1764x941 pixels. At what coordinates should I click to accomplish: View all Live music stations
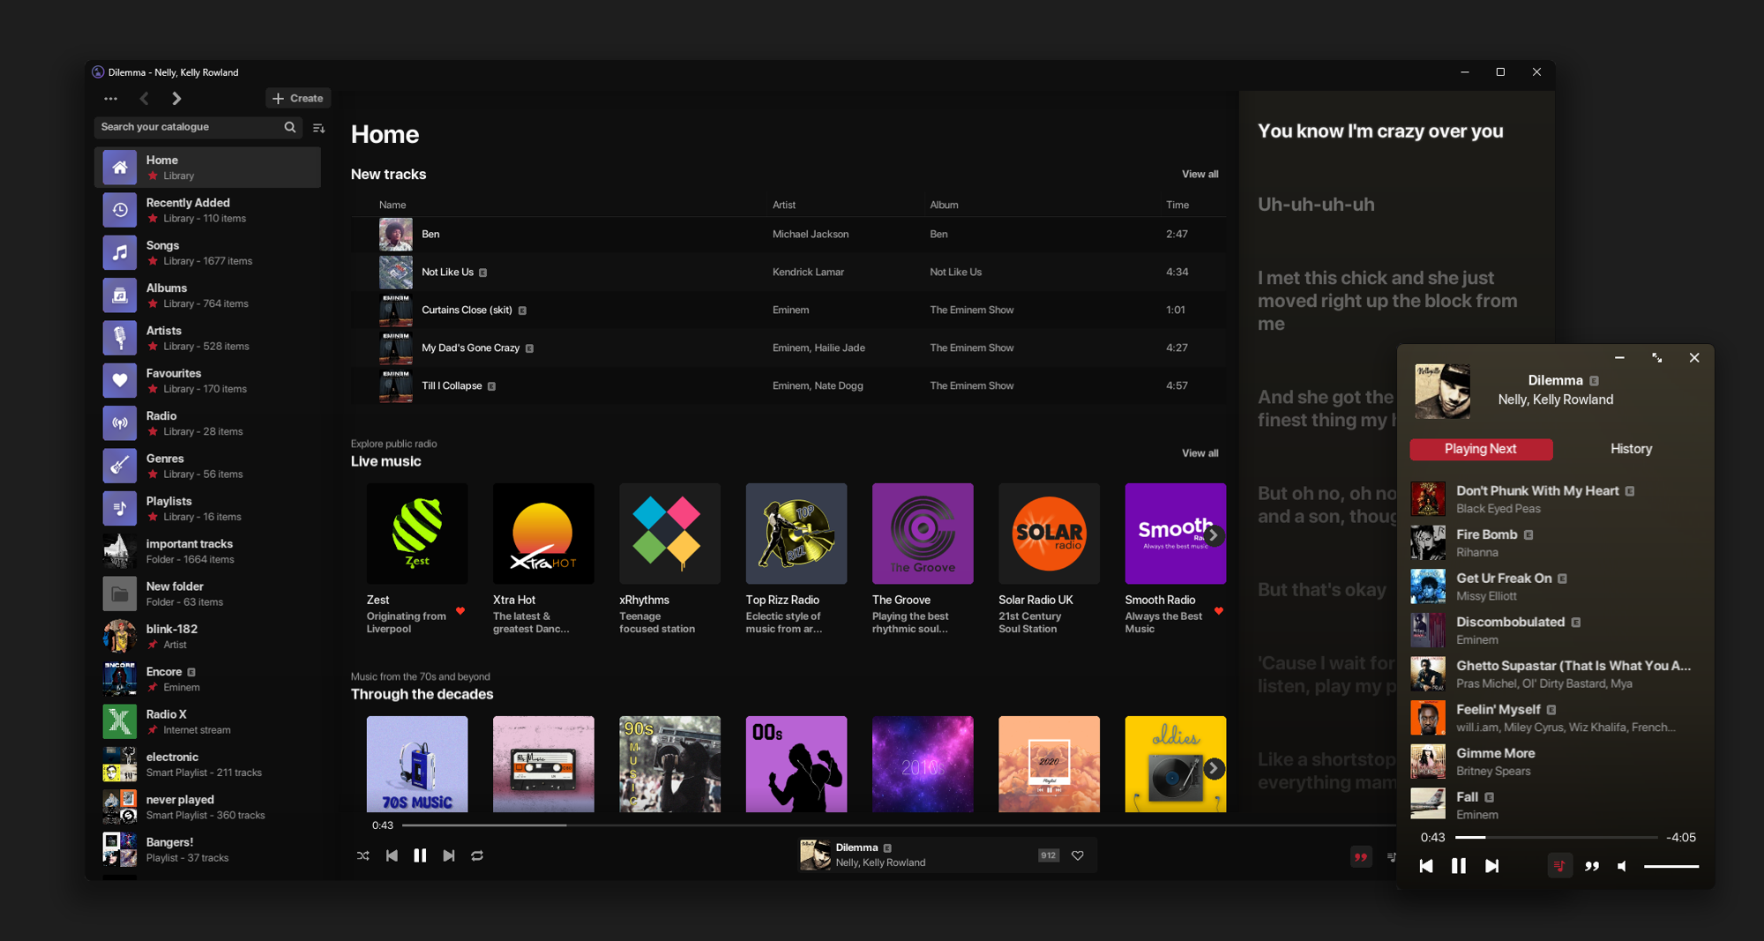tap(1200, 453)
